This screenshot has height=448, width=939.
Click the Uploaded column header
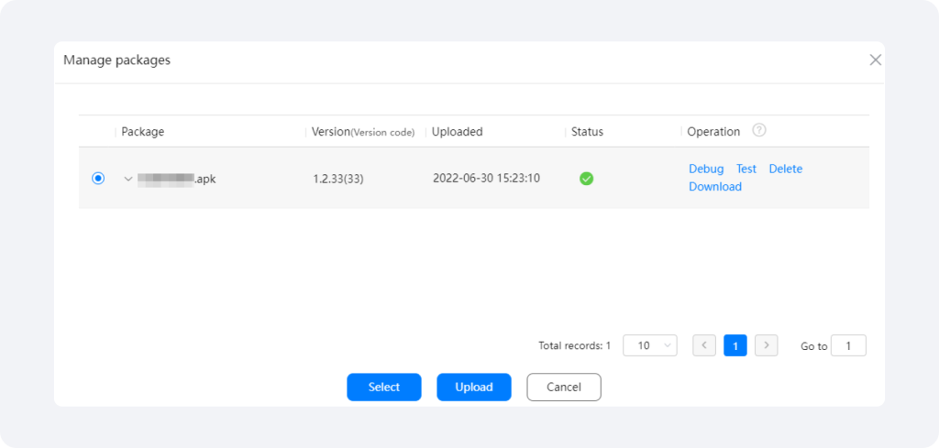pyautogui.click(x=457, y=132)
